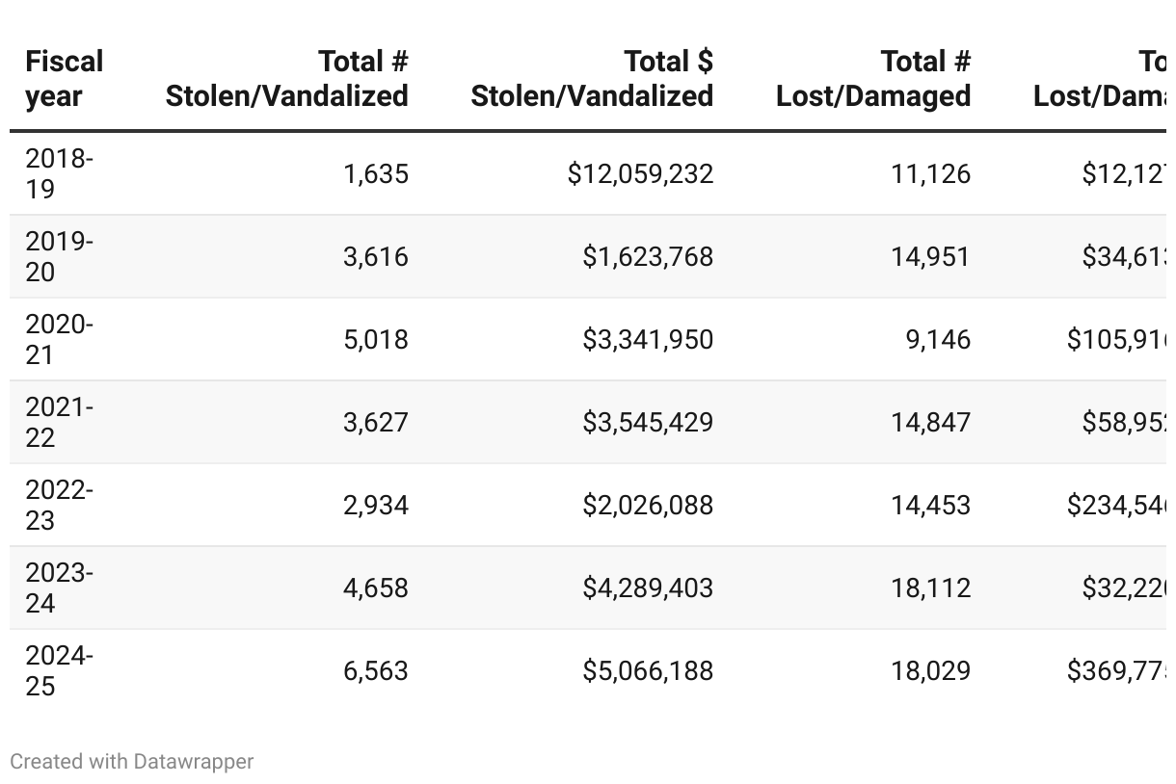Select the 2022-23 fiscal year cell
The height and width of the screenshot is (784, 1176).
[60, 505]
